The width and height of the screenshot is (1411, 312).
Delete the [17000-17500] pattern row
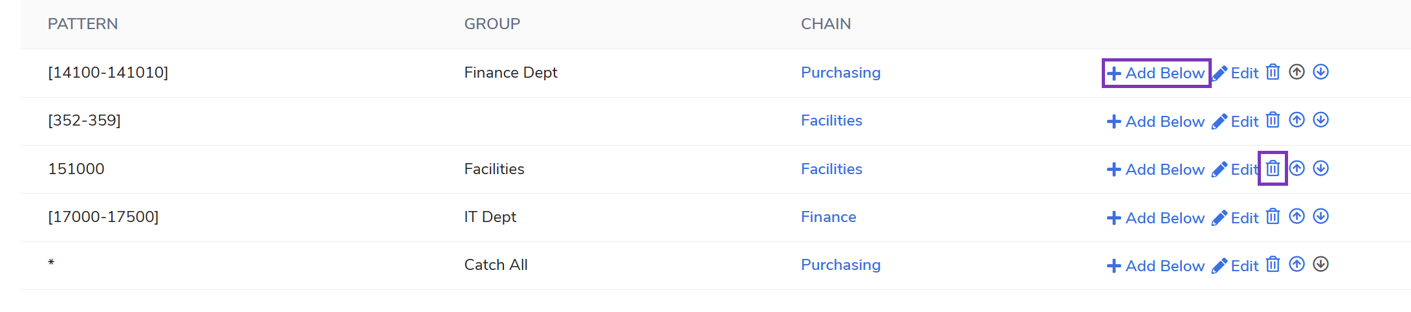click(1273, 216)
